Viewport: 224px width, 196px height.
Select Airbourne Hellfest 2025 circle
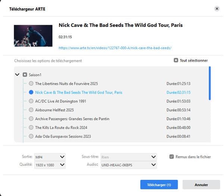point(31,110)
